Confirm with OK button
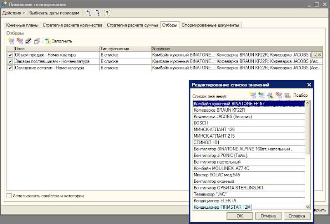This screenshot has height=224, width=330. pyautogui.click(x=240, y=216)
